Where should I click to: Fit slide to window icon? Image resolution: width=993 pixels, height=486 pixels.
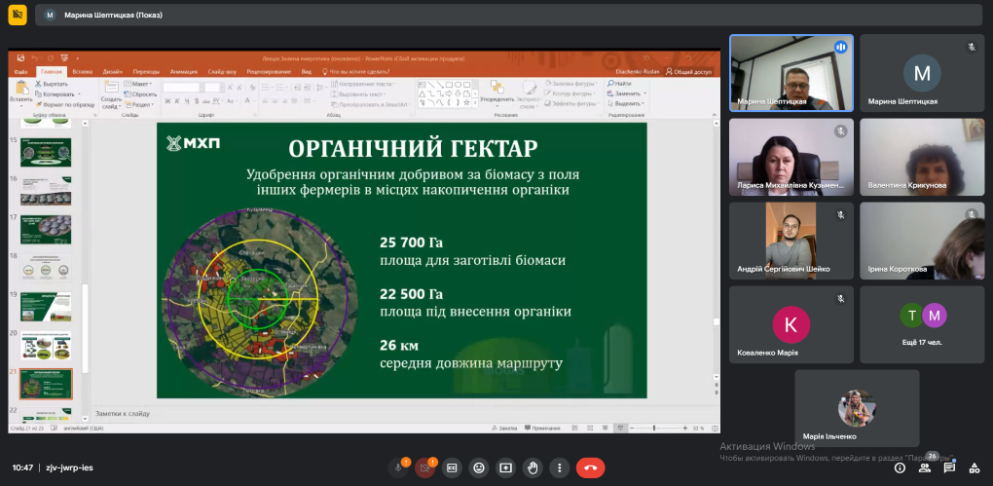pyautogui.click(x=713, y=429)
